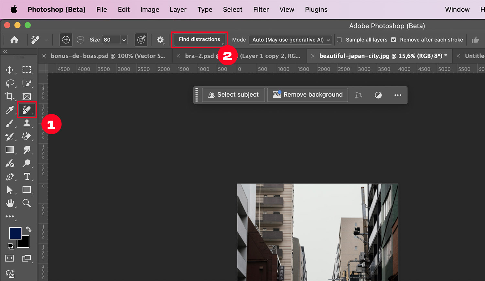Select the Clone Stamp tool

click(27, 123)
